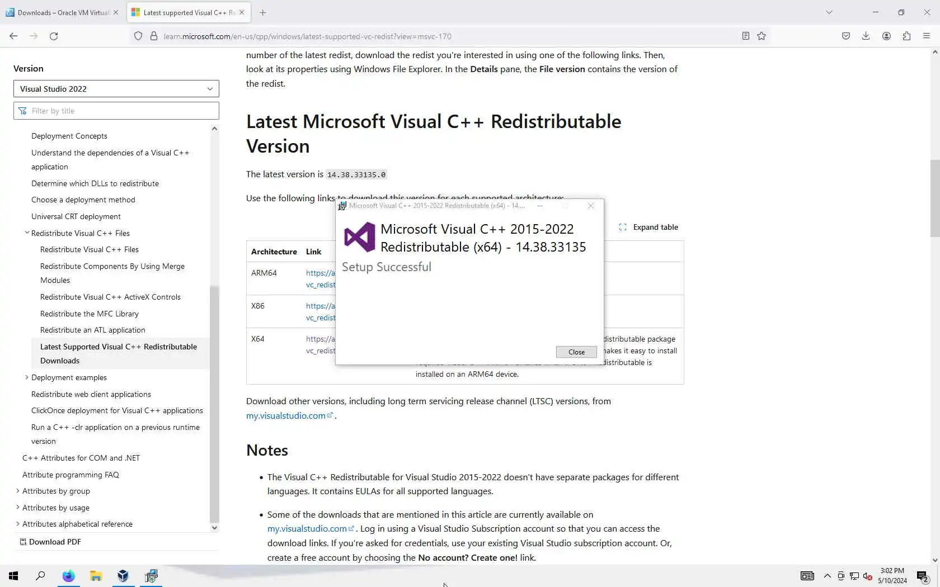The height and width of the screenshot is (587, 940).
Task: Follow the my.visualstudio.com link in the Notes bullet
Action: [311, 528]
